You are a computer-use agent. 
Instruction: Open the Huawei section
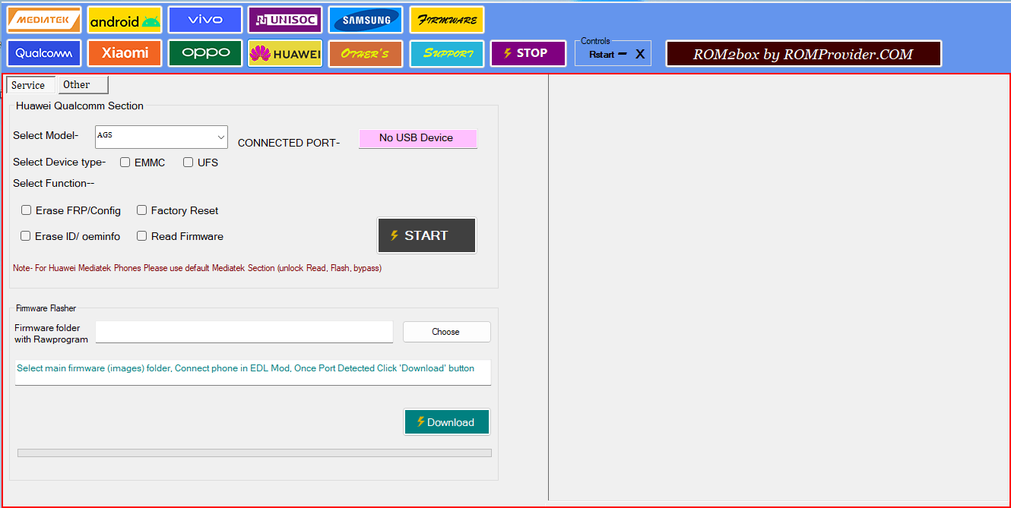pos(285,53)
